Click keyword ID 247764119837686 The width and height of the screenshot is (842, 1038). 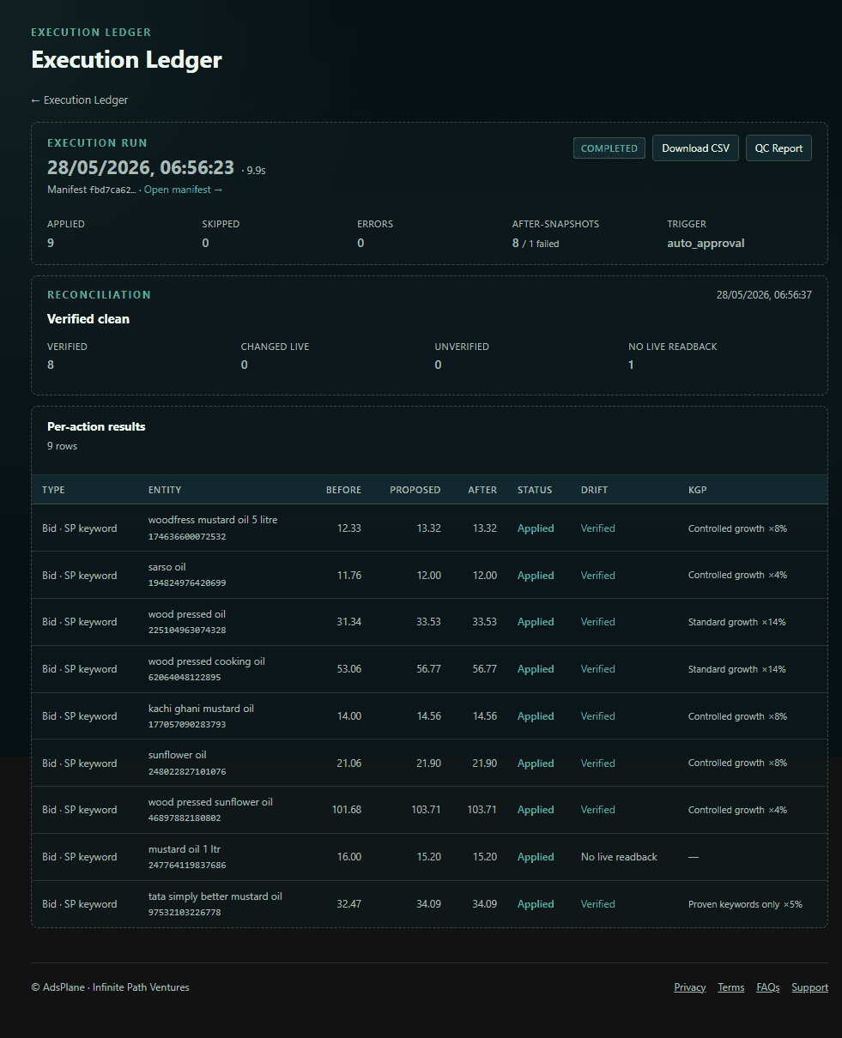coord(187,866)
